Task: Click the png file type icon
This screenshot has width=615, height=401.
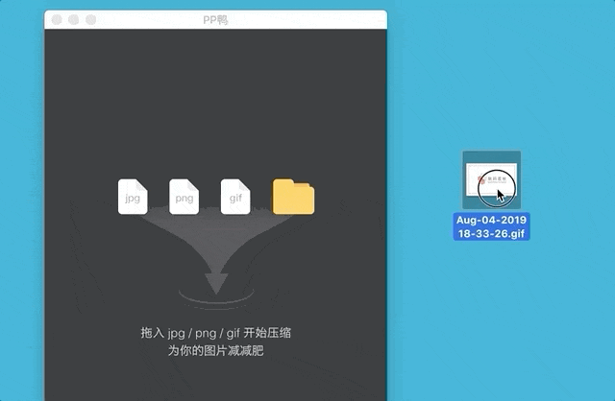Action: 184,197
